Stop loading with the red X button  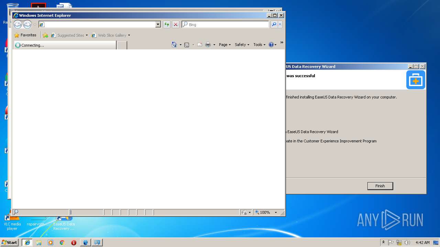click(176, 24)
